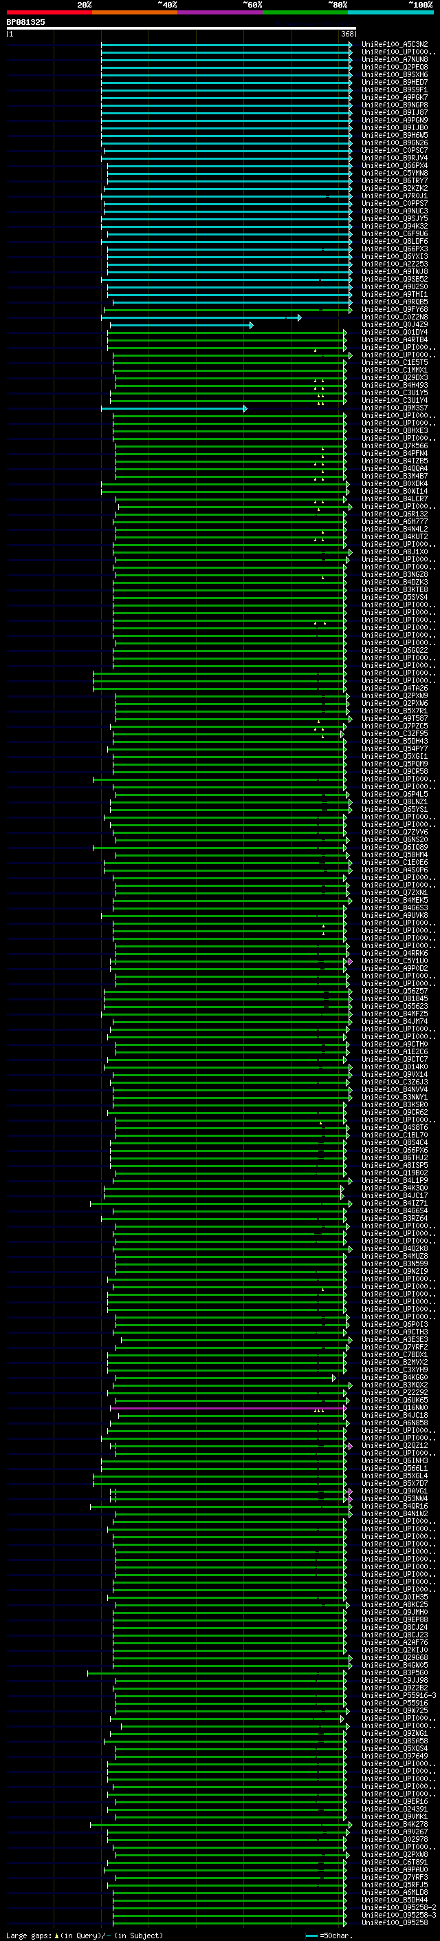Click the UniRef100_A7R0J1 label
This screenshot has height=1941, width=440.
click(395, 196)
